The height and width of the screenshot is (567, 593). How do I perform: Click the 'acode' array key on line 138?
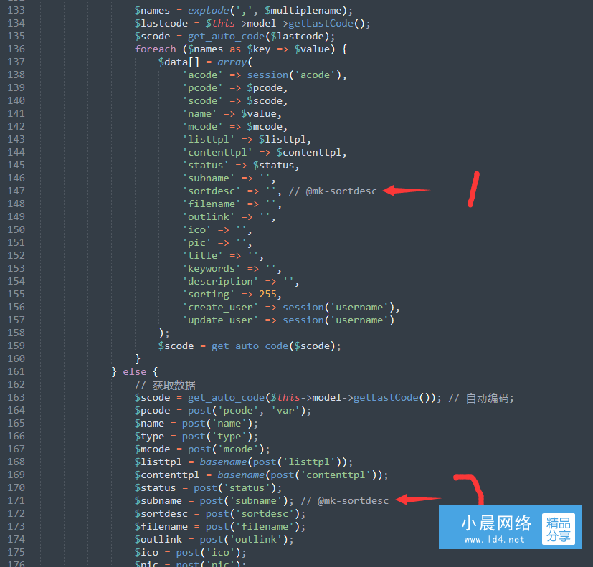203,75
